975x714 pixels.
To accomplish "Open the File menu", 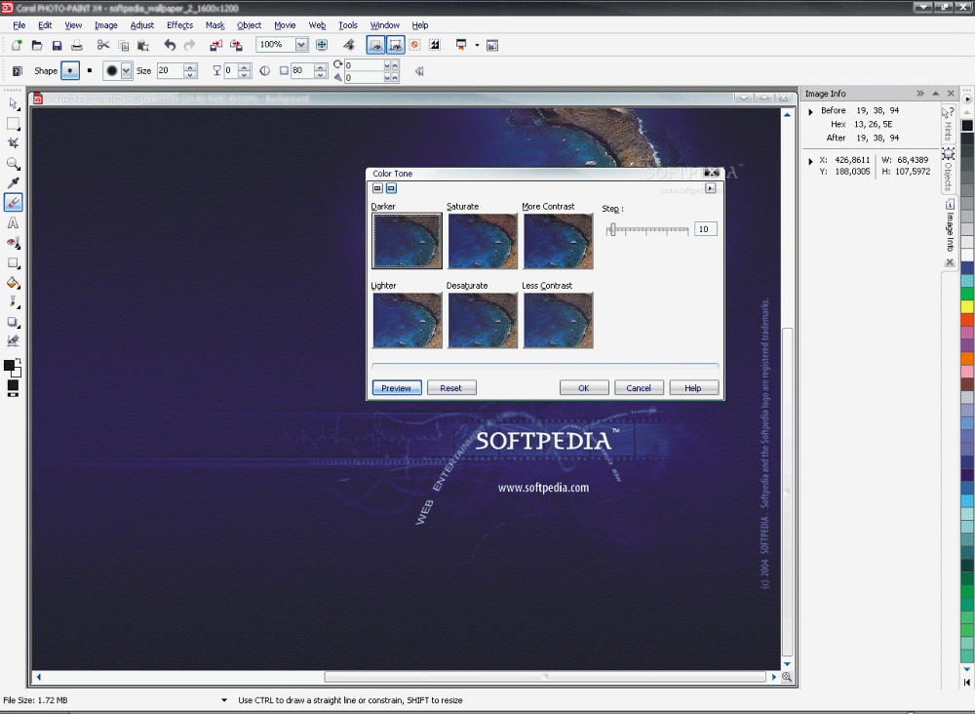I will [19, 25].
